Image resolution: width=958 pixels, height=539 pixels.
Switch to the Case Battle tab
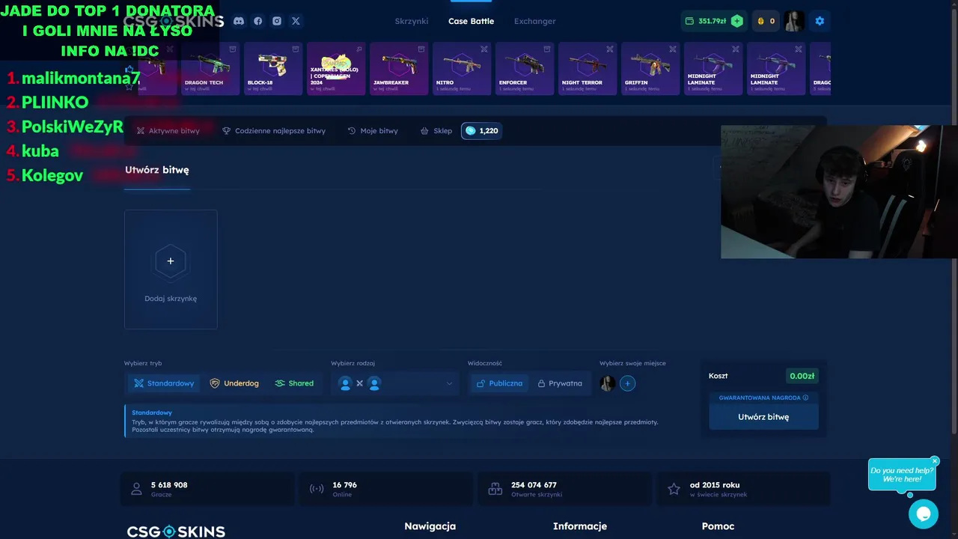point(471,21)
